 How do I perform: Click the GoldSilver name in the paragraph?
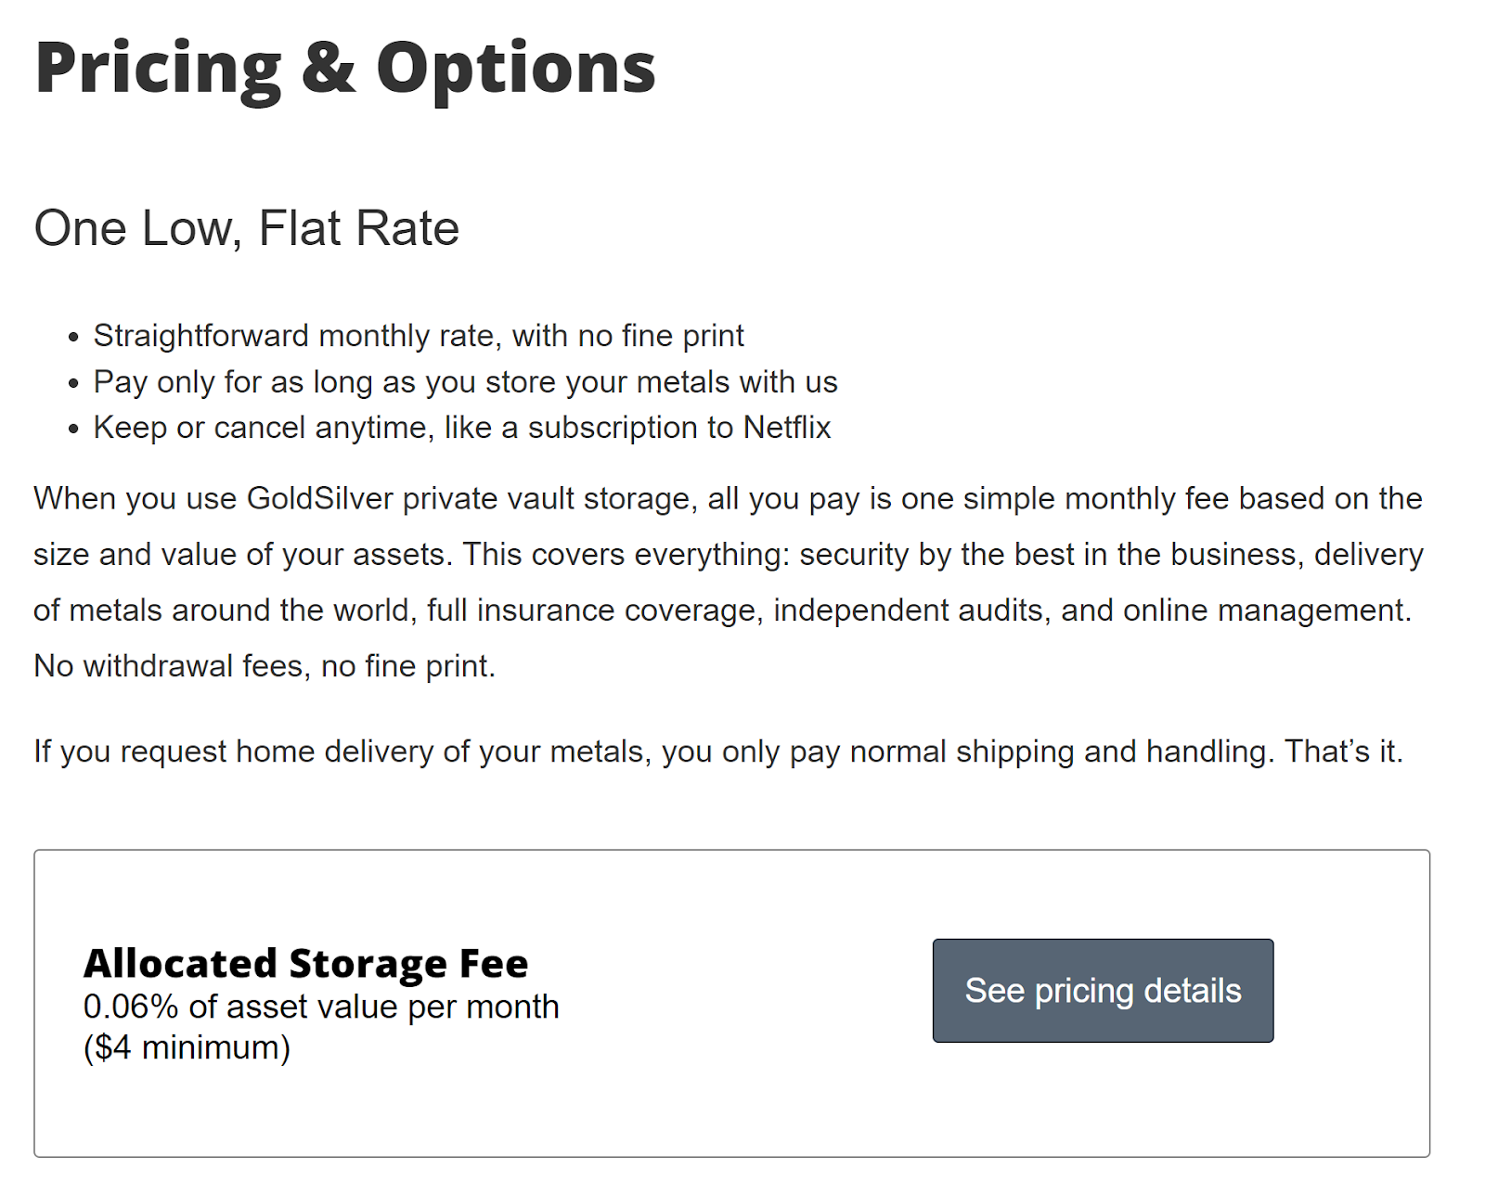320,499
